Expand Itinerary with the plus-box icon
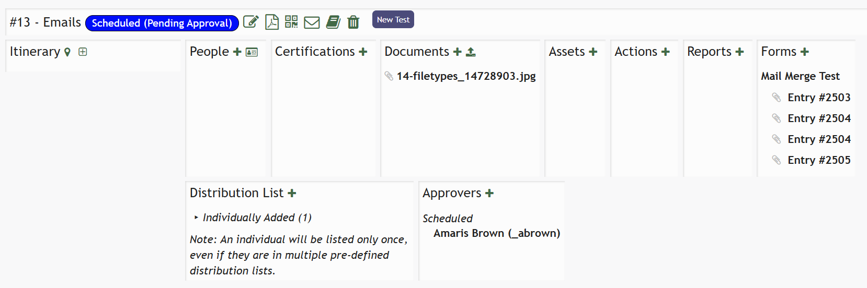The image size is (867, 288). pos(83,52)
